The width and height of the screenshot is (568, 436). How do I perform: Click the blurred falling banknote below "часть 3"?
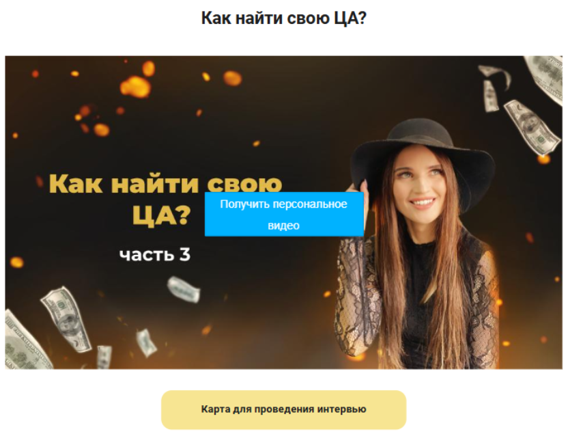183,289
